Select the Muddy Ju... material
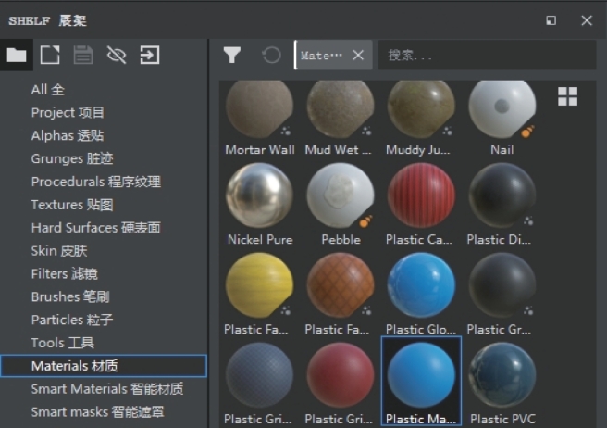 point(421,119)
